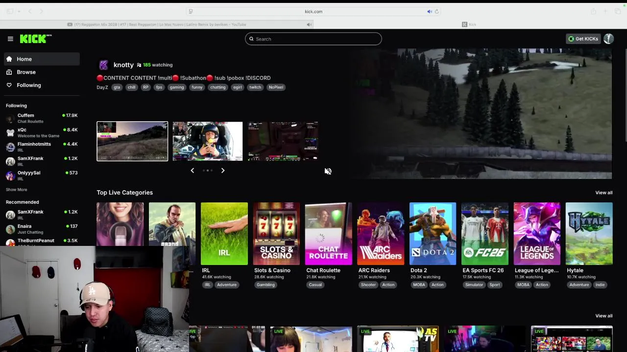Click the fps tag

pos(159,88)
